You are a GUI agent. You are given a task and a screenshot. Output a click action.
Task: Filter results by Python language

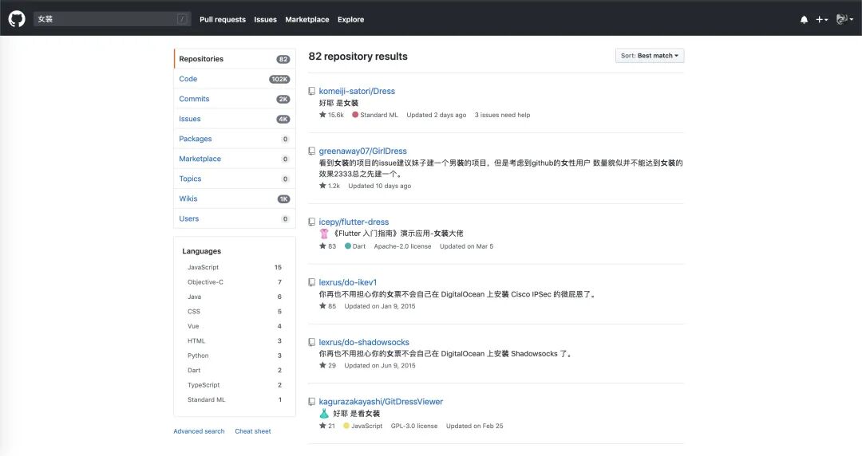[x=235, y=356]
